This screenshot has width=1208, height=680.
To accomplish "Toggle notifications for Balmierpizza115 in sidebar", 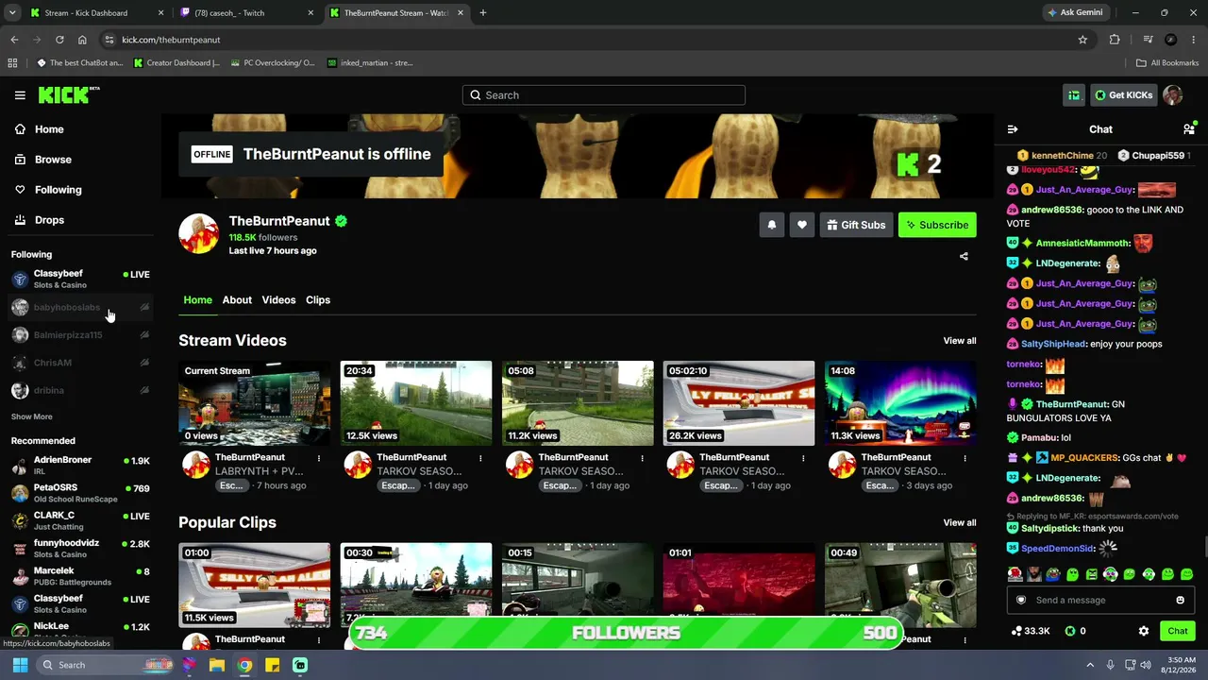I will 144,334.
